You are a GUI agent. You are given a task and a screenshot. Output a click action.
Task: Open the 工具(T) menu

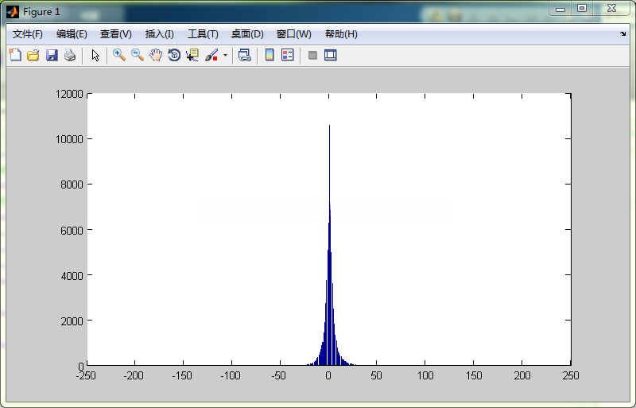203,34
